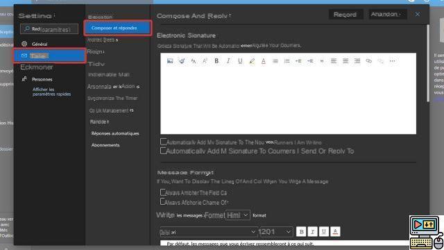Open the font size double-A icon
Viewport: 444px width, 250px height.
tap(194, 61)
